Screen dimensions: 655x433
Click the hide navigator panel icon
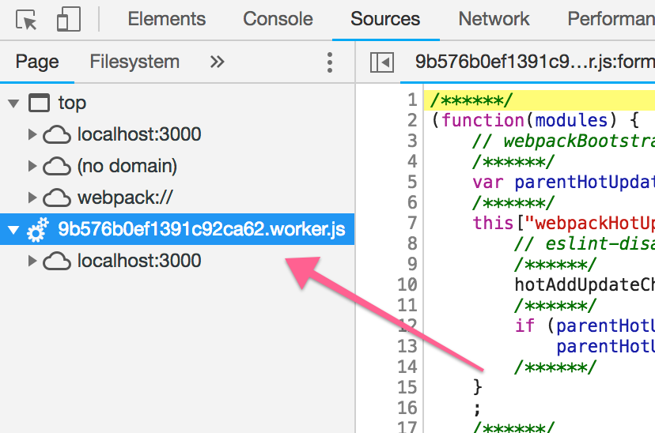(x=382, y=62)
